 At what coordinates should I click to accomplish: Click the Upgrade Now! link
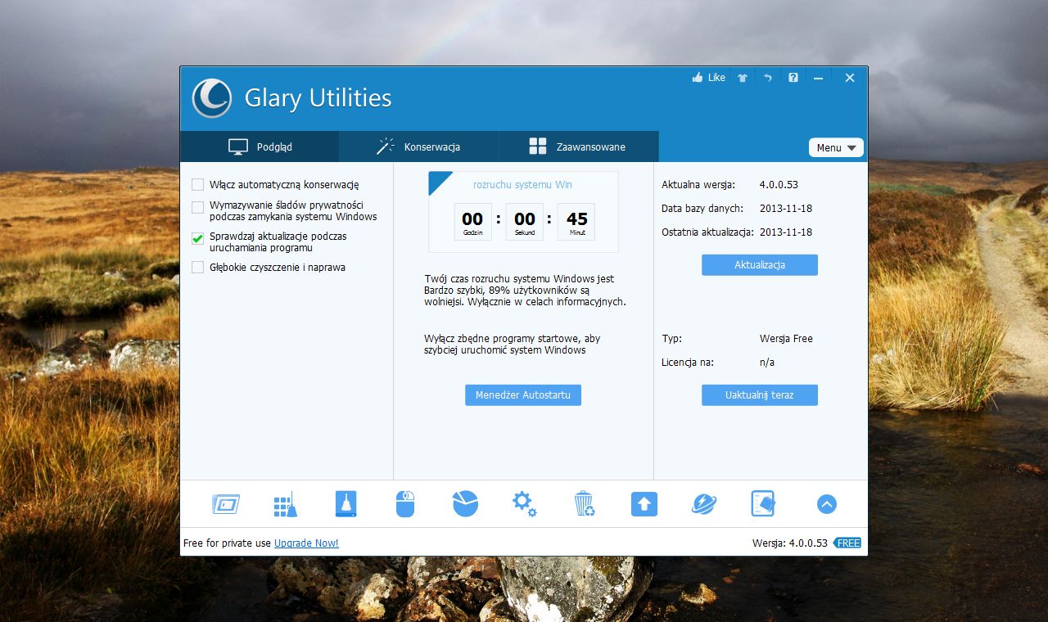point(306,543)
